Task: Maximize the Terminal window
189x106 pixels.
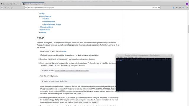Action: pos(169,55)
